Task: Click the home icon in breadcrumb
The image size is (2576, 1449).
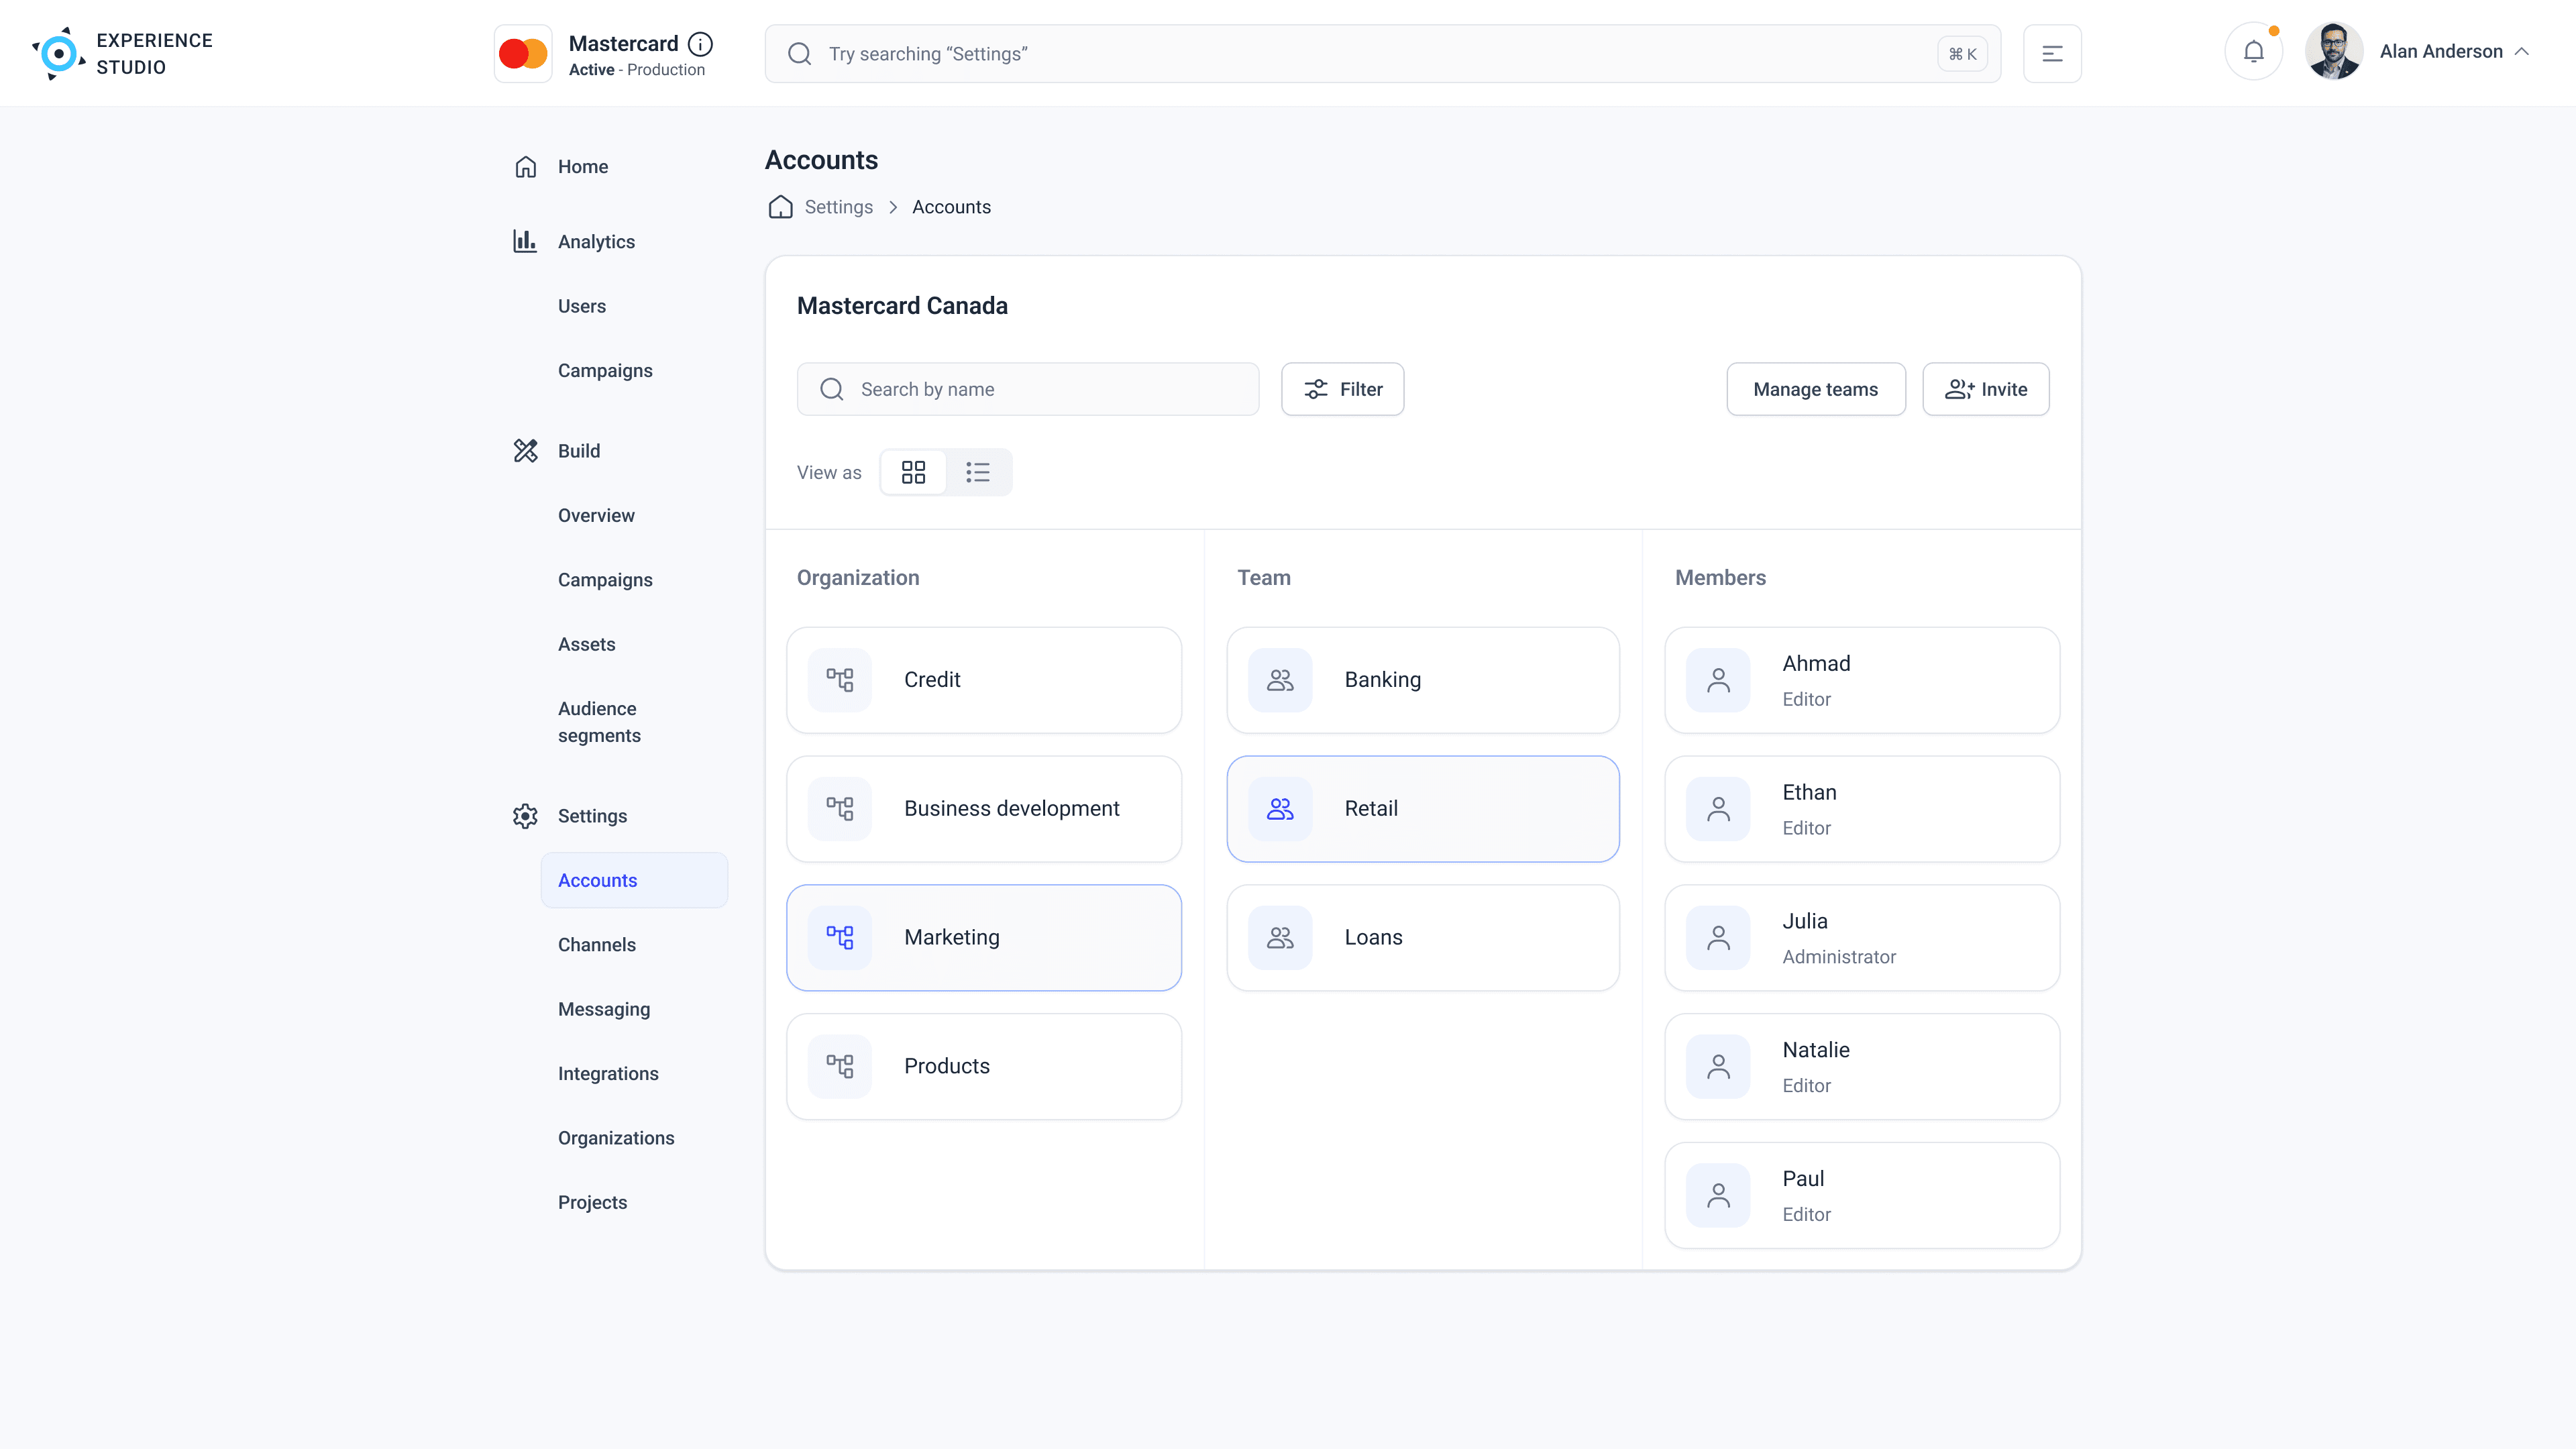Action: (x=780, y=207)
